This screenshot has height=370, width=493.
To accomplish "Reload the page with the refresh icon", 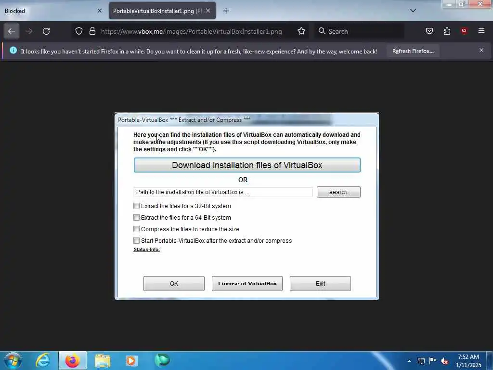I will [46, 31].
